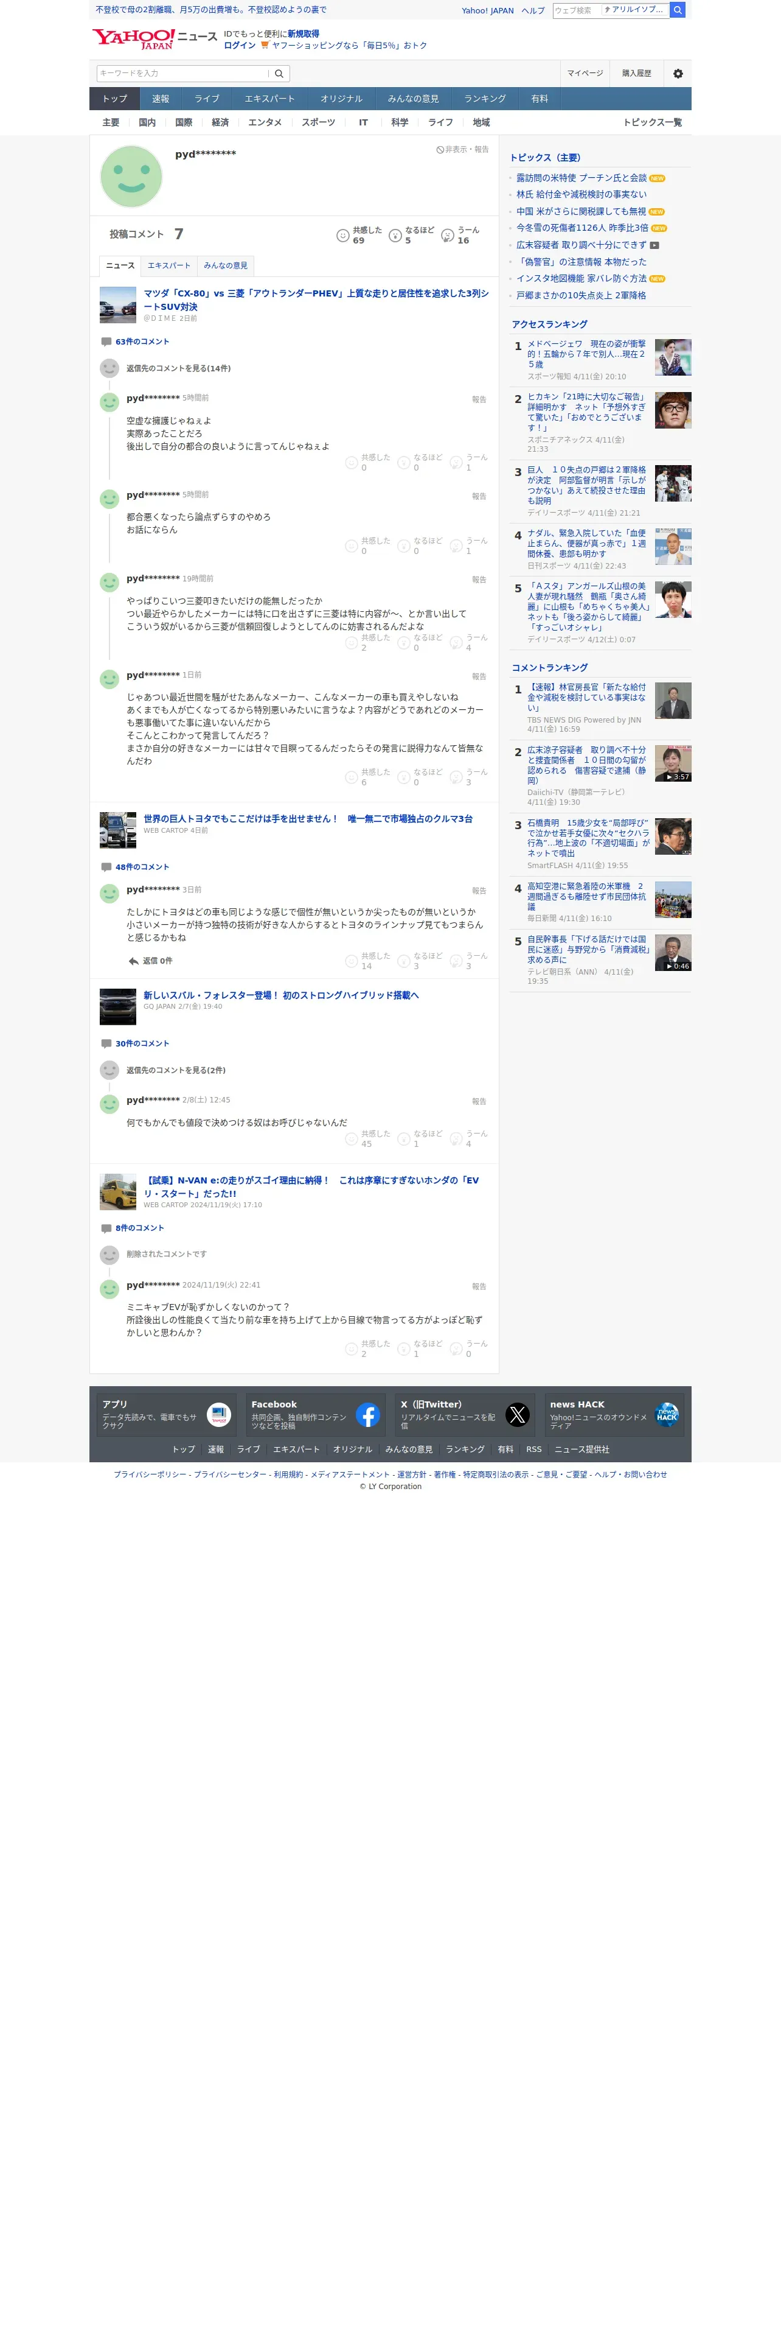Click the 新規取得 link
Image resolution: width=781 pixels, height=2345 pixels.
coord(304,33)
